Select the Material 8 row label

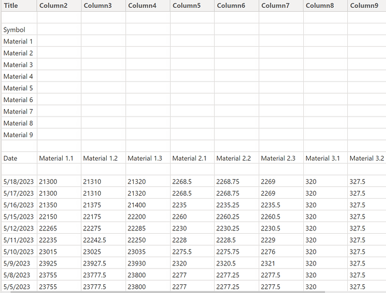tap(19, 123)
